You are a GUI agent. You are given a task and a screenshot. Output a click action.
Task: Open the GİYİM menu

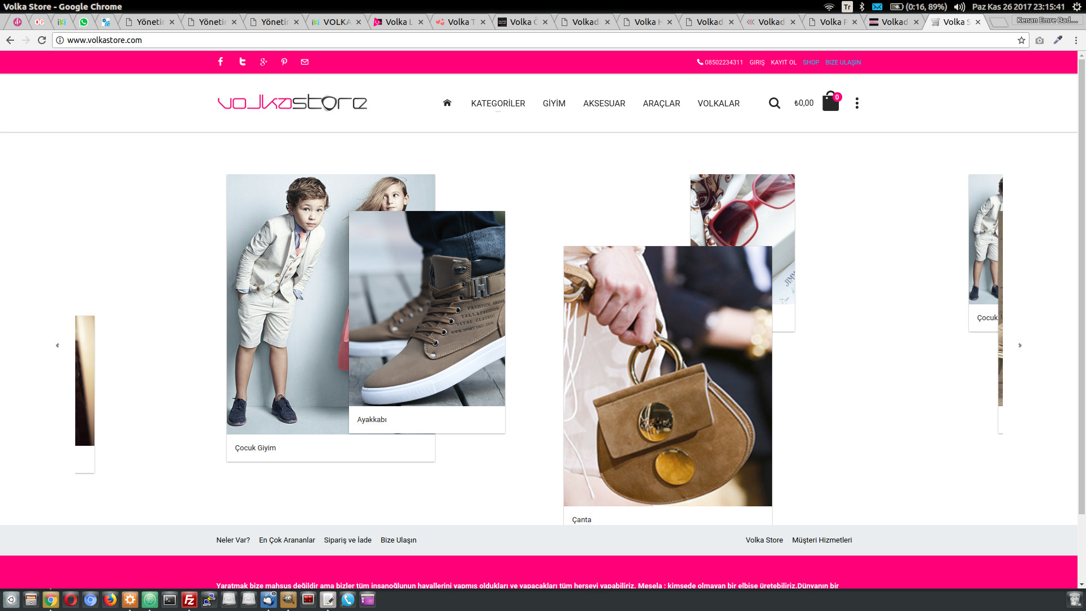click(554, 104)
